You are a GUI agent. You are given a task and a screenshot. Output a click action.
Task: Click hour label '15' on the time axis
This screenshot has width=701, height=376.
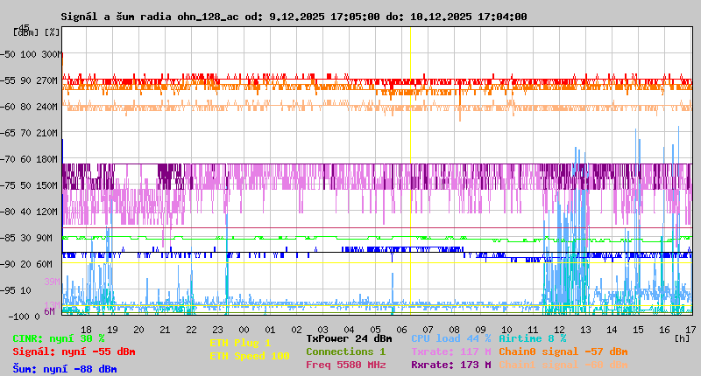(639, 330)
